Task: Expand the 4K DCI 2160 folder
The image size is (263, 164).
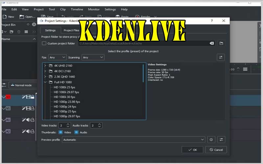Action: (45, 71)
